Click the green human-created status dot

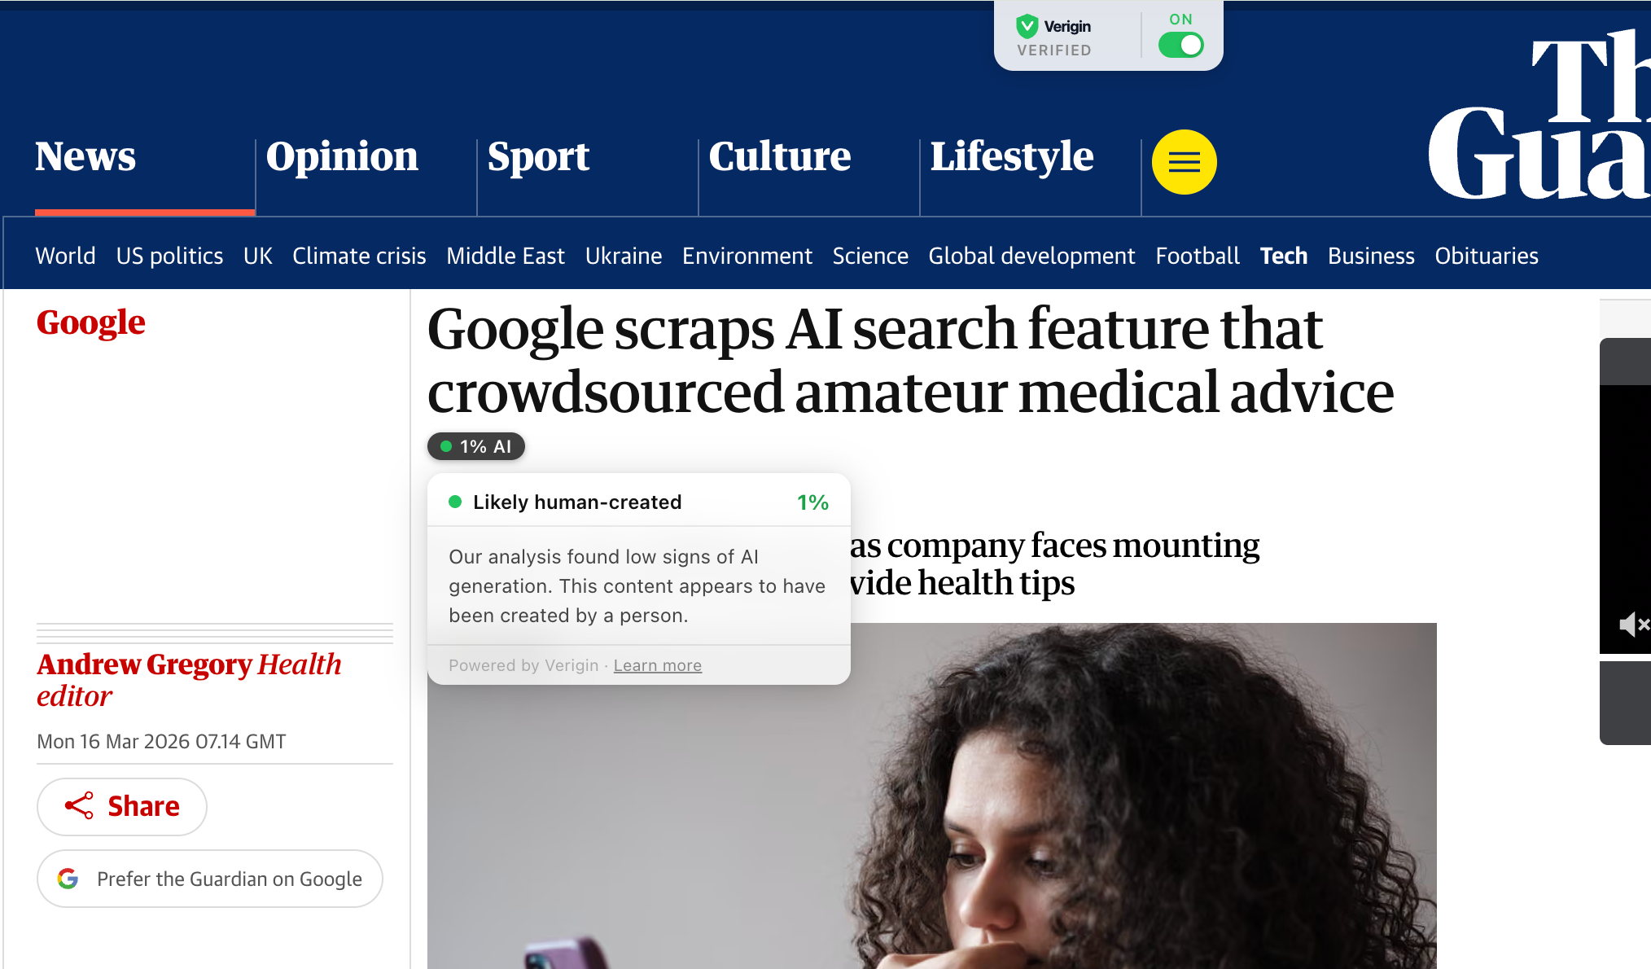[x=456, y=502]
